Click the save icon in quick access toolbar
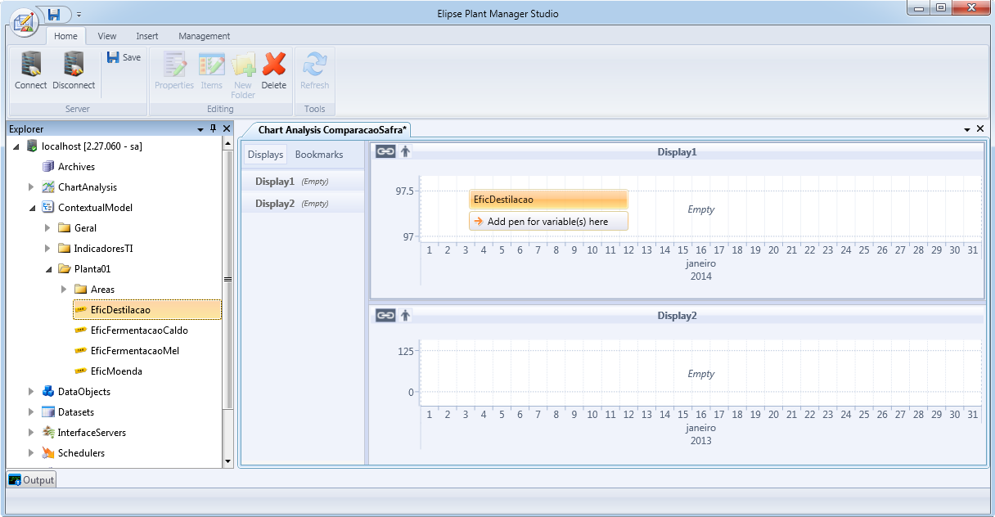 [55, 15]
